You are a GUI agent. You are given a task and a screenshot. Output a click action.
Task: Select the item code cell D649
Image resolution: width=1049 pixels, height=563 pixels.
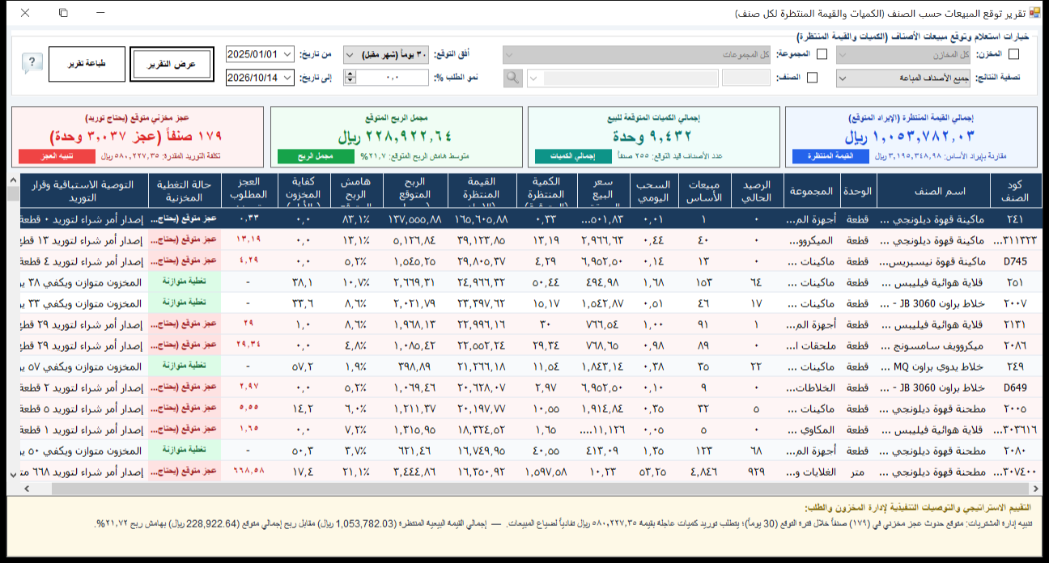coord(1015,387)
